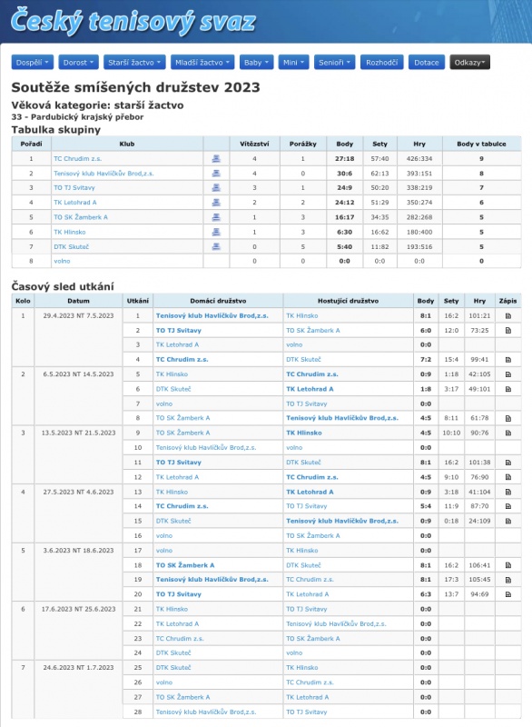
Task: Open home team TC Chrudim z.s., match 23
Action: tap(180, 639)
